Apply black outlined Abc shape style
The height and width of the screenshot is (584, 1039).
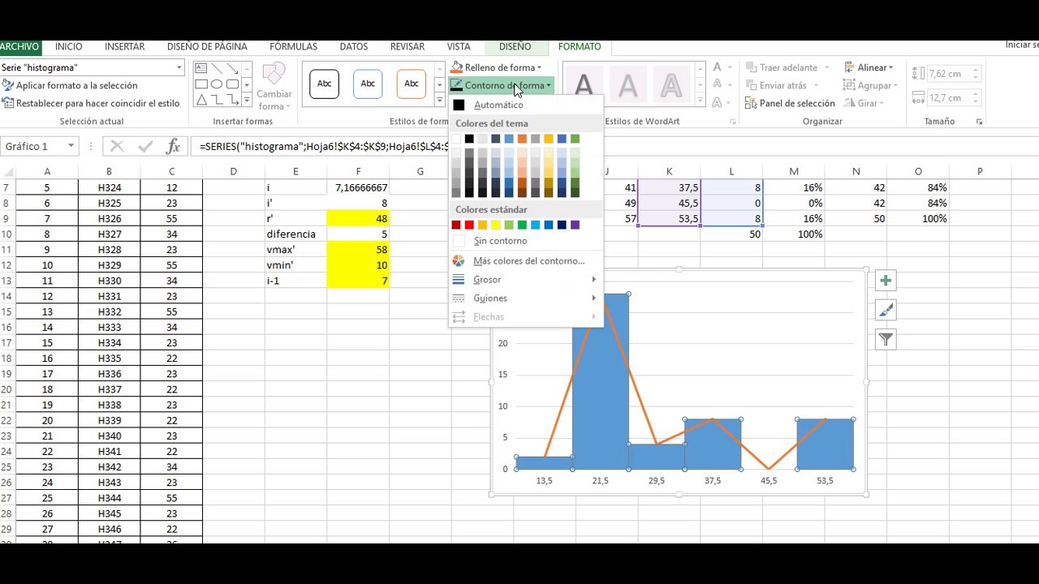tap(324, 84)
